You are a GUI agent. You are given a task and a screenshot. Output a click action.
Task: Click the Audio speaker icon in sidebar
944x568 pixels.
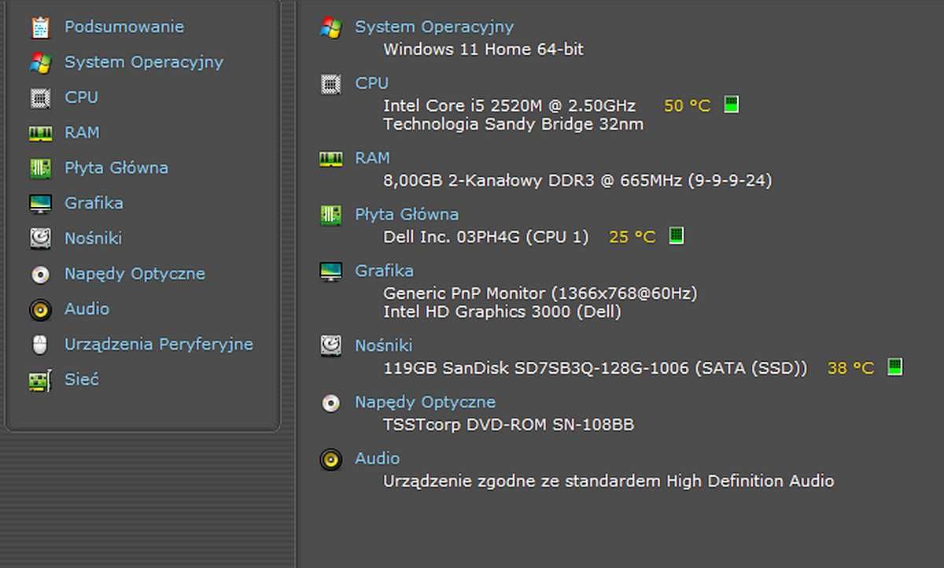[40, 309]
